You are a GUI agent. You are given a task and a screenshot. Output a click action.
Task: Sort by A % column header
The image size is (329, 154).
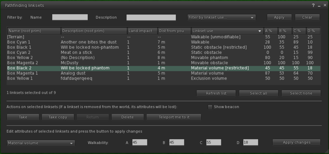click(x=271, y=31)
